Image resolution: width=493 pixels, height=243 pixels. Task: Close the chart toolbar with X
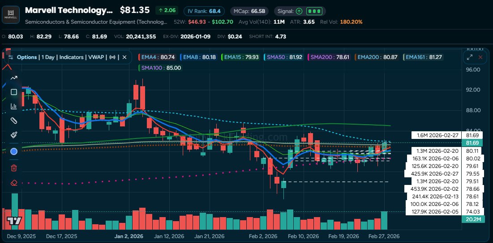click(124, 57)
